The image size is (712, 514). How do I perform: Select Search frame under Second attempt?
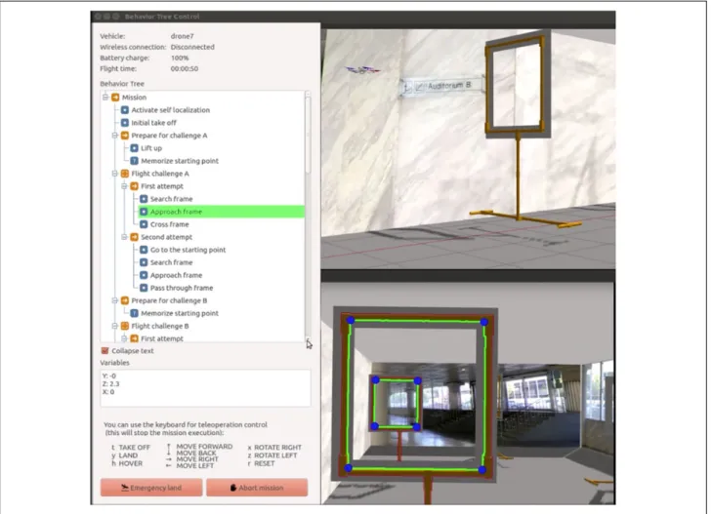171,262
